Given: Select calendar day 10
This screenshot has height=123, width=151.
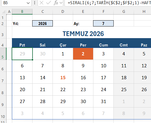Looking at the screenshot, I should (x=104, y=66).
